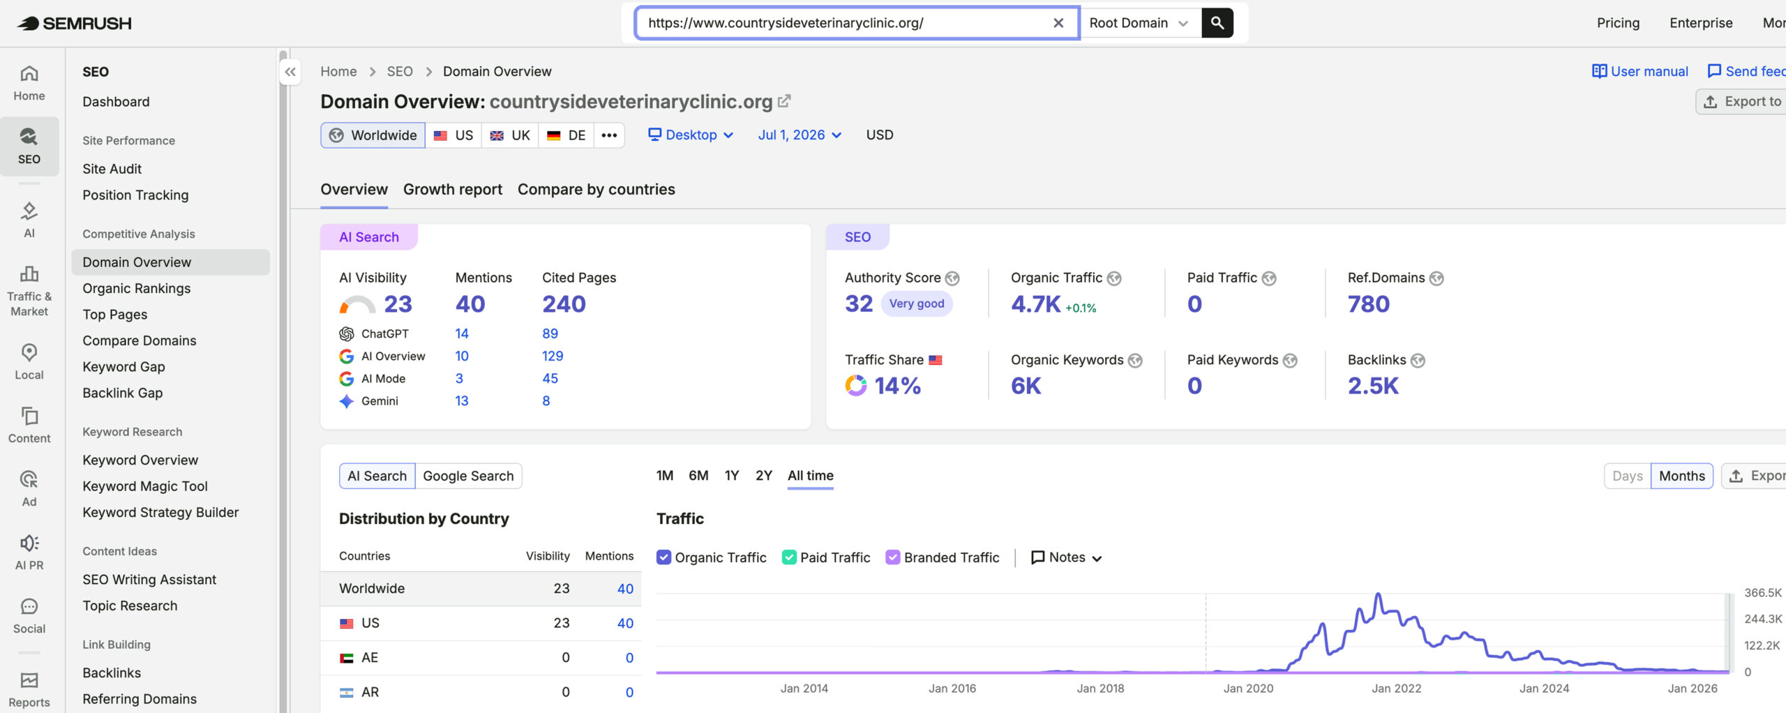This screenshot has width=1786, height=713.
Task: Toggle AI Search distribution view
Action: click(377, 476)
